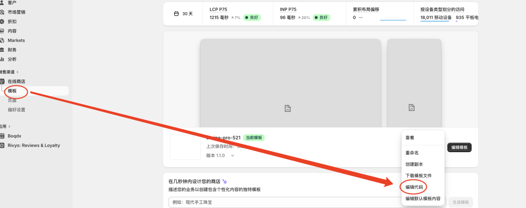Viewport: 526px width, 208px height.
Task: Open the 折扣 discounts section
Action: click(x=12, y=22)
